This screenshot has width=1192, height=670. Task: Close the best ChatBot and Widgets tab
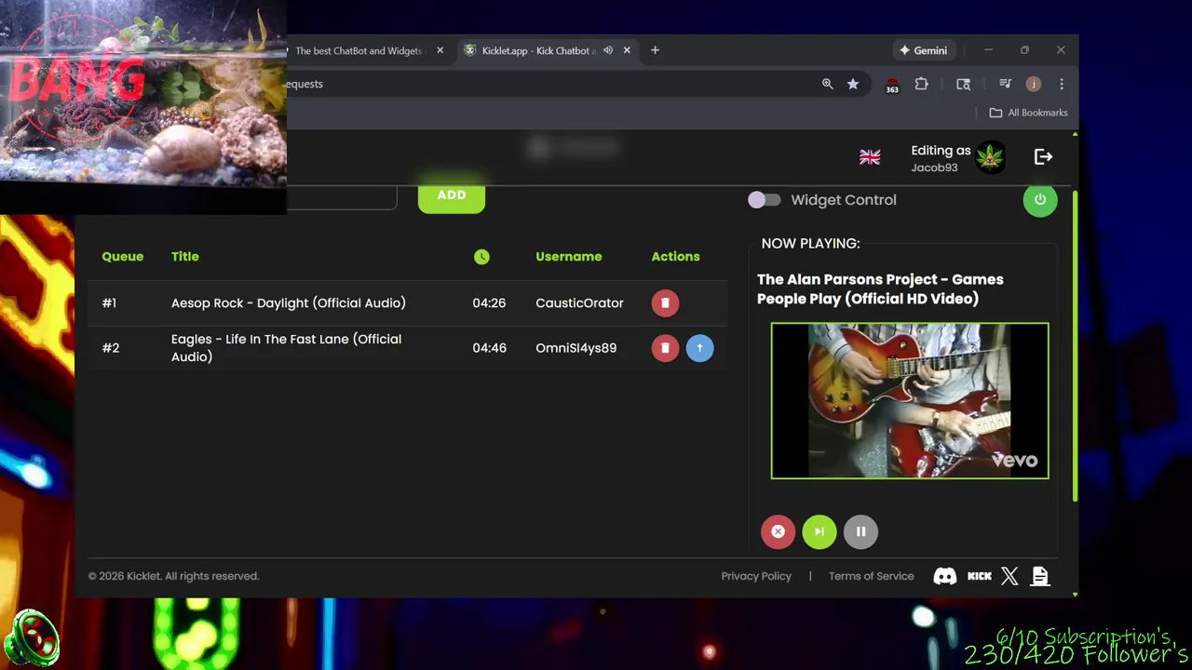[440, 50]
